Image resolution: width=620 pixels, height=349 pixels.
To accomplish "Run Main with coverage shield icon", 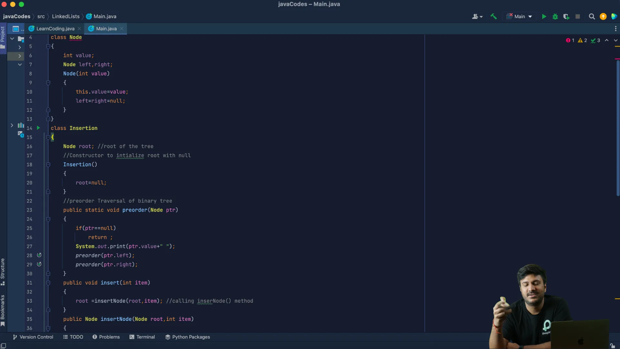I will (566, 16).
